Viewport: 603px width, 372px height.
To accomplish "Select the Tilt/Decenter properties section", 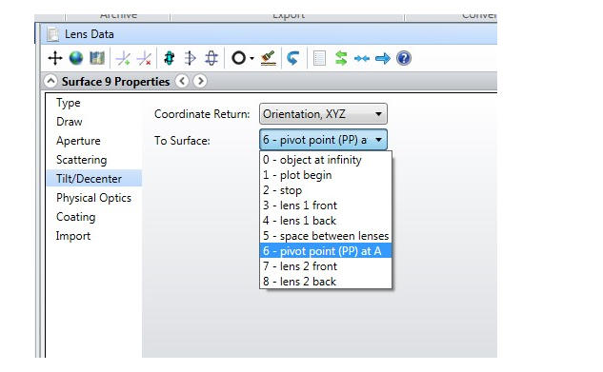I will point(94,179).
